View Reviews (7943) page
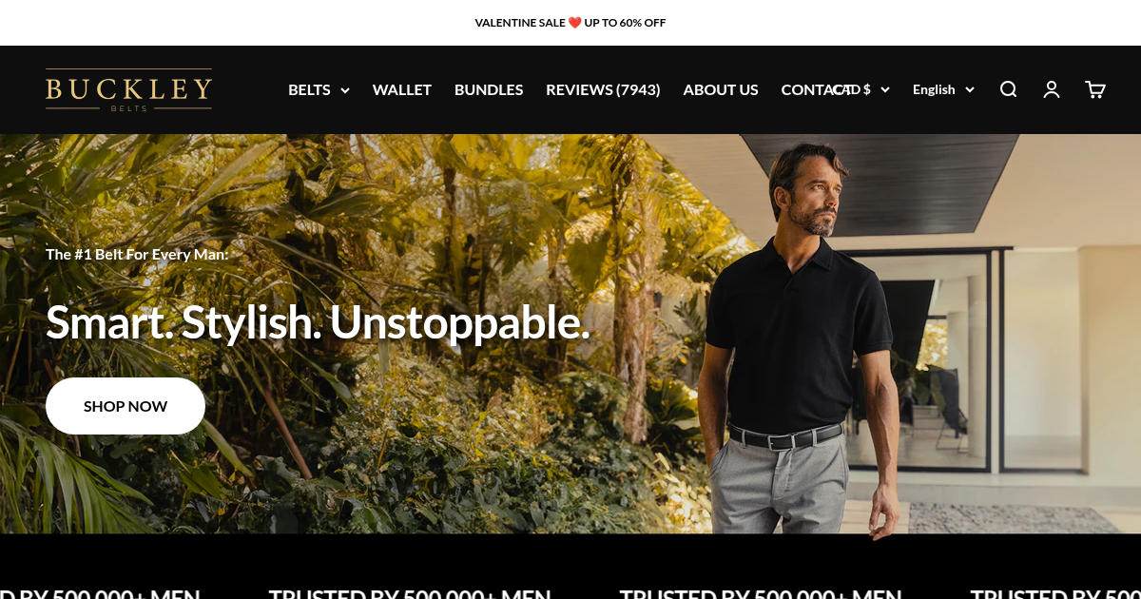 click(x=603, y=89)
